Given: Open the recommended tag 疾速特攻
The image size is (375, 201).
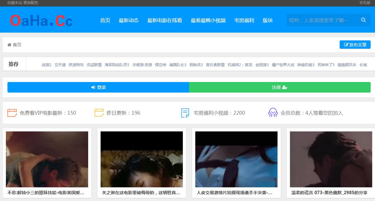Looking at the screenshot, I should (76, 65).
